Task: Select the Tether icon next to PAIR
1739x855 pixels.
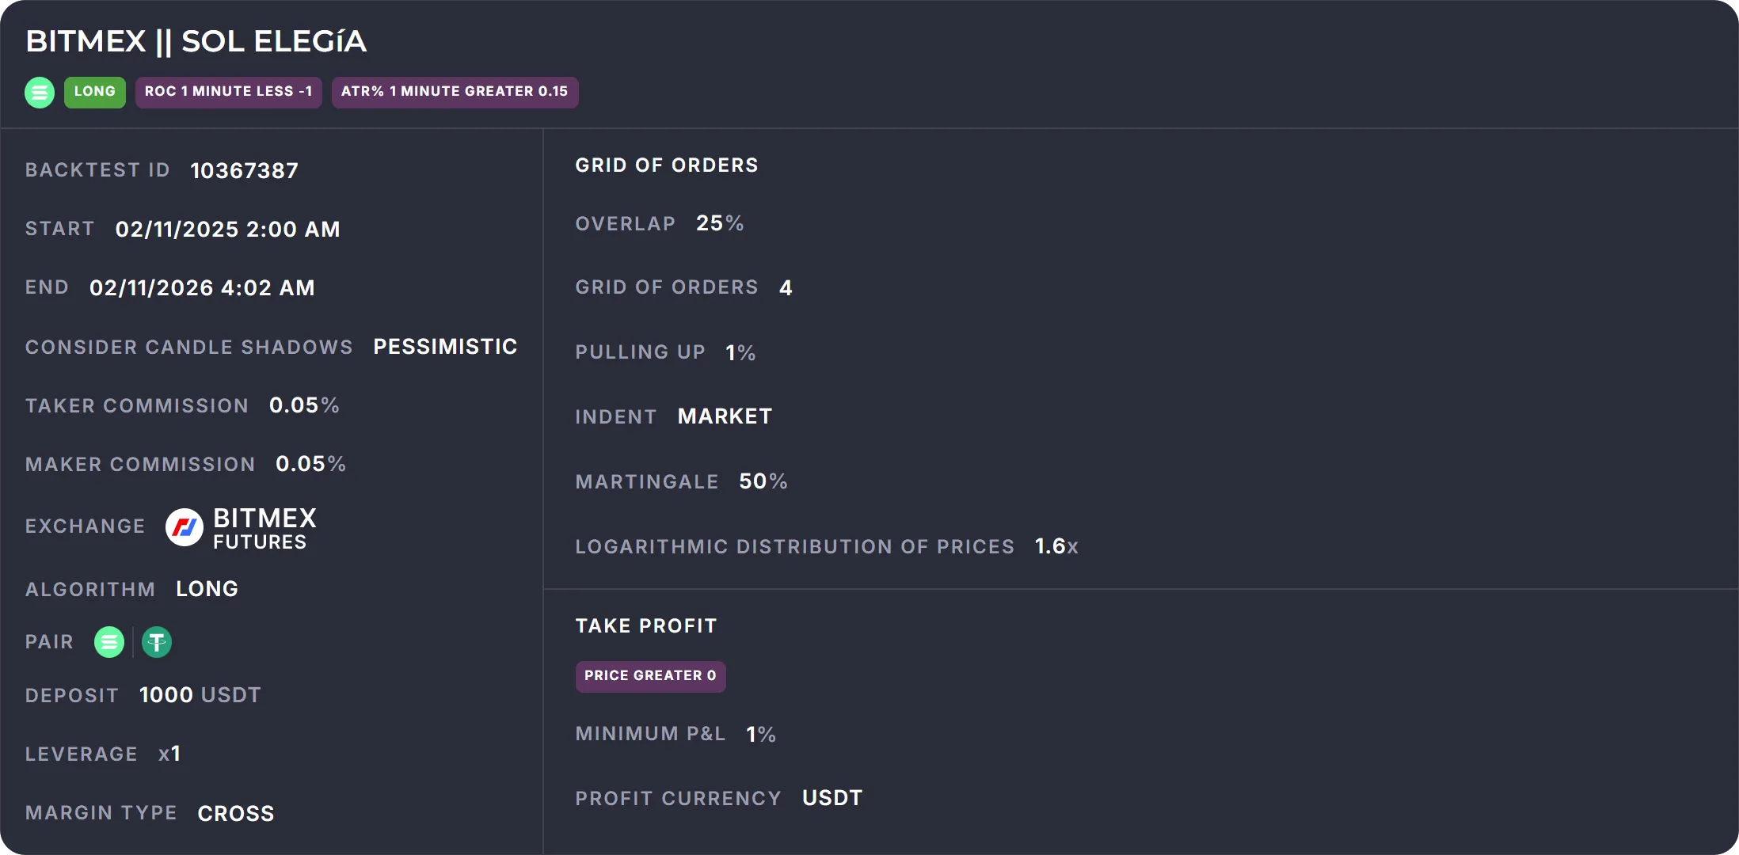Action: click(156, 642)
